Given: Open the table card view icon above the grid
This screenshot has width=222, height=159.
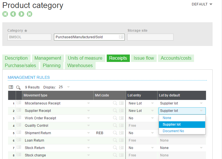Looking at the screenshot, I should pyautogui.click(x=11, y=87).
